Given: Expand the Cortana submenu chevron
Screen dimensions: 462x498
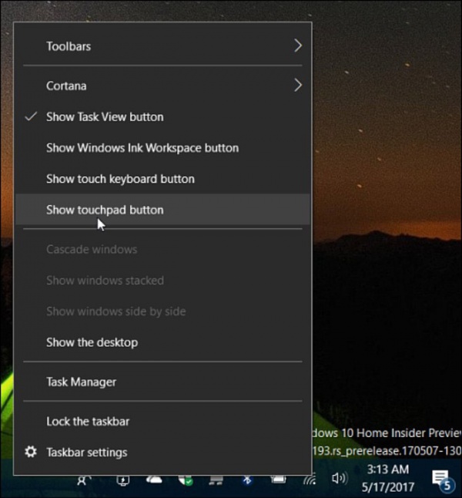Looking at the screenshot, I should tap(298, 85).
